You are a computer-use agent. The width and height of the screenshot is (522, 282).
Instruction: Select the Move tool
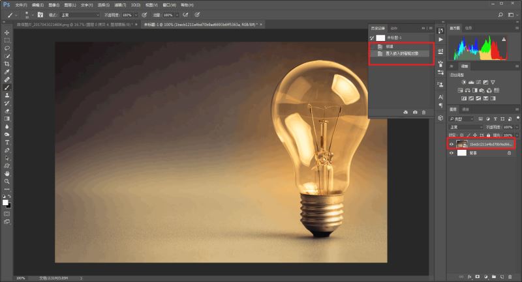pos(7,33)
